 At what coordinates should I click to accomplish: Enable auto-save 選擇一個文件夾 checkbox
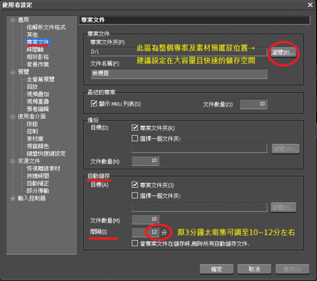(134, 195)
